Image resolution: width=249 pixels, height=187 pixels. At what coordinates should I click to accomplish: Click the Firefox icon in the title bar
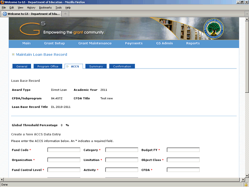[2, 2]
